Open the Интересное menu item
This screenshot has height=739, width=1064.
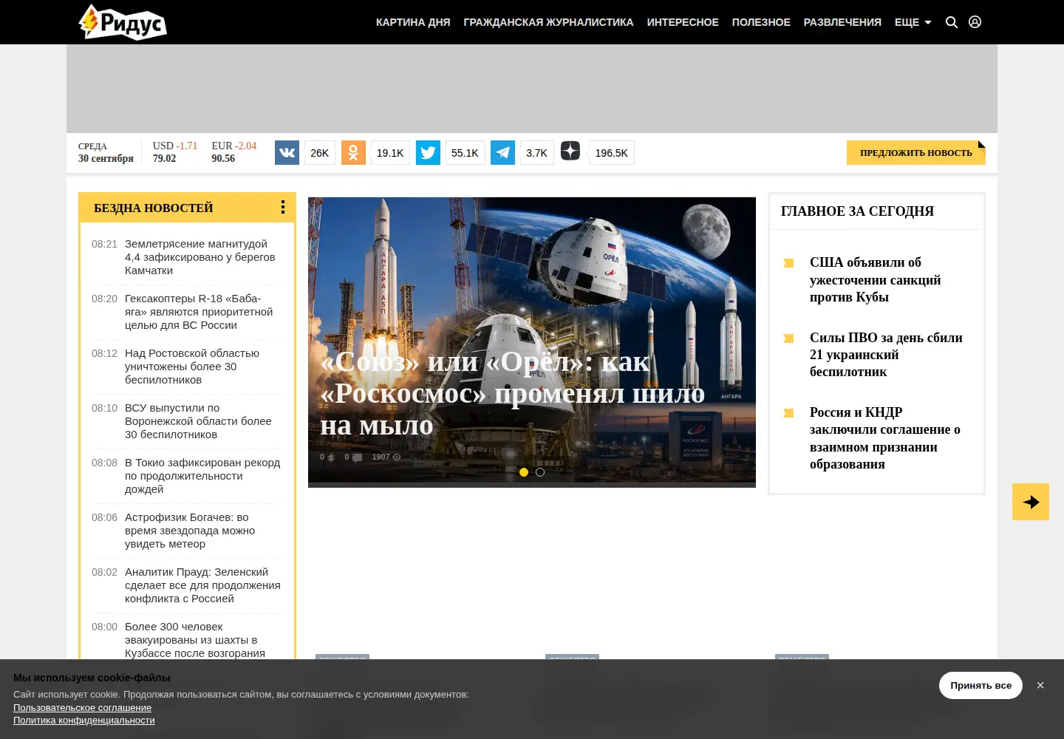pyautogui.click(x=683, y=22)
